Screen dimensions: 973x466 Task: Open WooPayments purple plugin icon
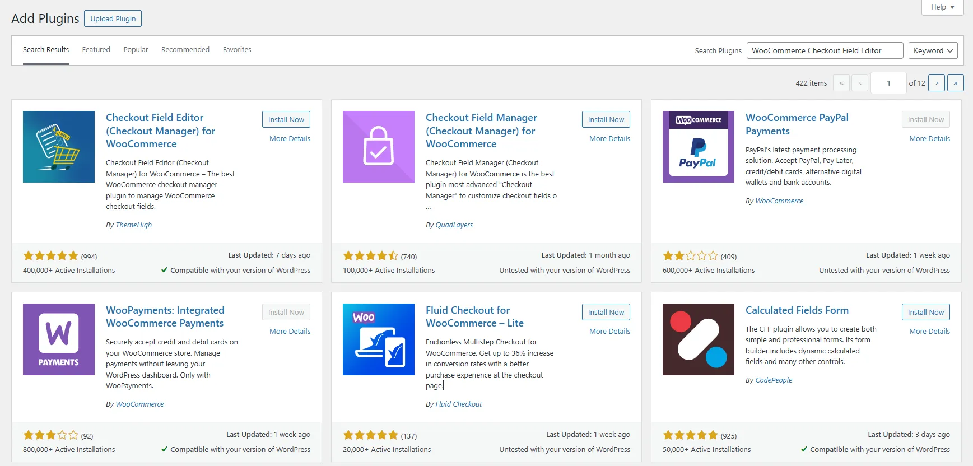pyautogui.click(x=59, y=339)
